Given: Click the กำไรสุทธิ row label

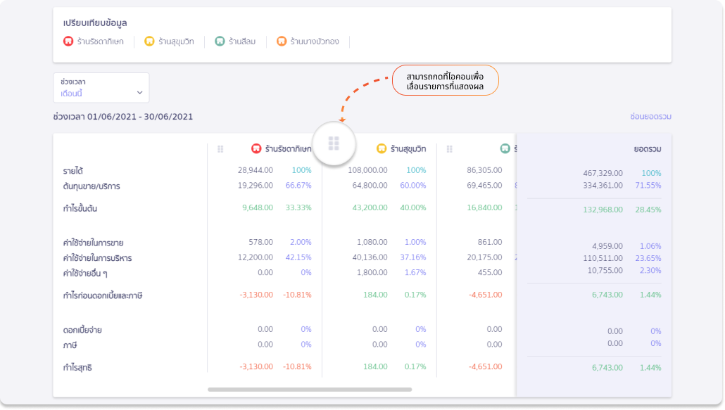Looking at the screenshot, I should tap(77, 367).
